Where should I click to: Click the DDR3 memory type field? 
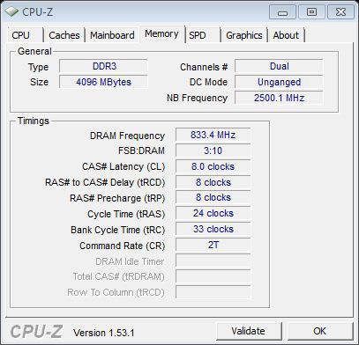coord(103,66)
